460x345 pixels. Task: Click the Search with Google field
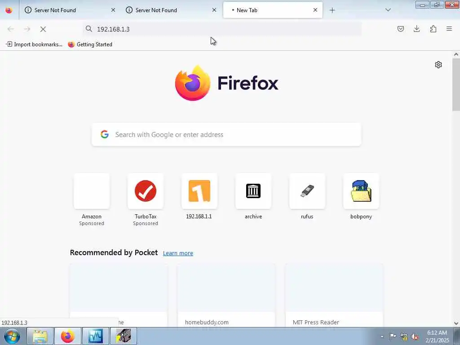[226, 135]
